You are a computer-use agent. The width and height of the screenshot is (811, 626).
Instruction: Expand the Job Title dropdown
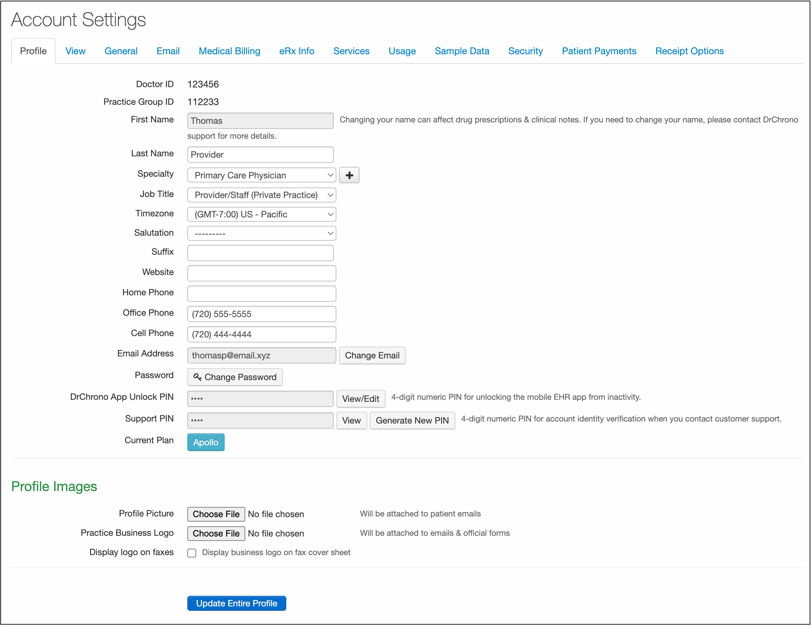[x=262, y=195]
